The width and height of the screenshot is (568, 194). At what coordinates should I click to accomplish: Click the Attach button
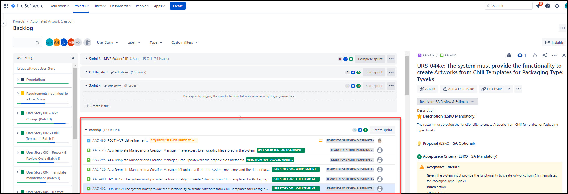(428, 89)
